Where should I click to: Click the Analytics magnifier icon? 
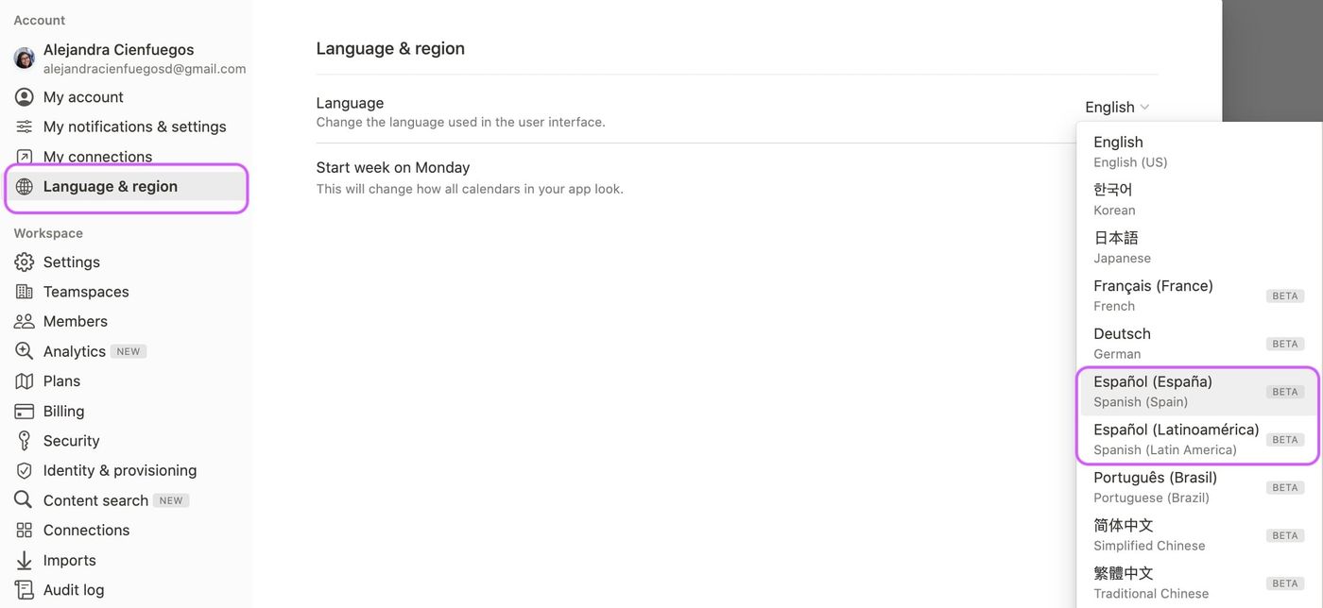click(x=25, y=351)
